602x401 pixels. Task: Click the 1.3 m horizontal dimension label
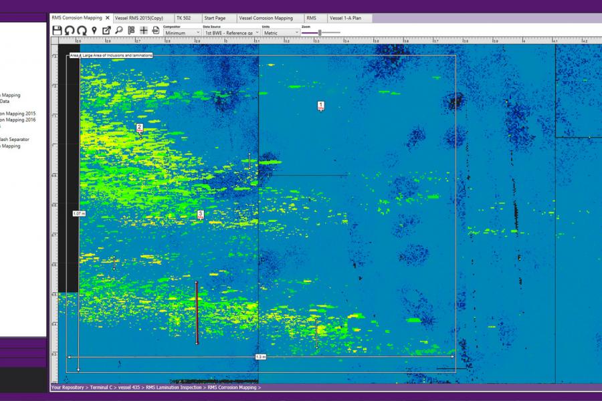click(x=261, y=357)
